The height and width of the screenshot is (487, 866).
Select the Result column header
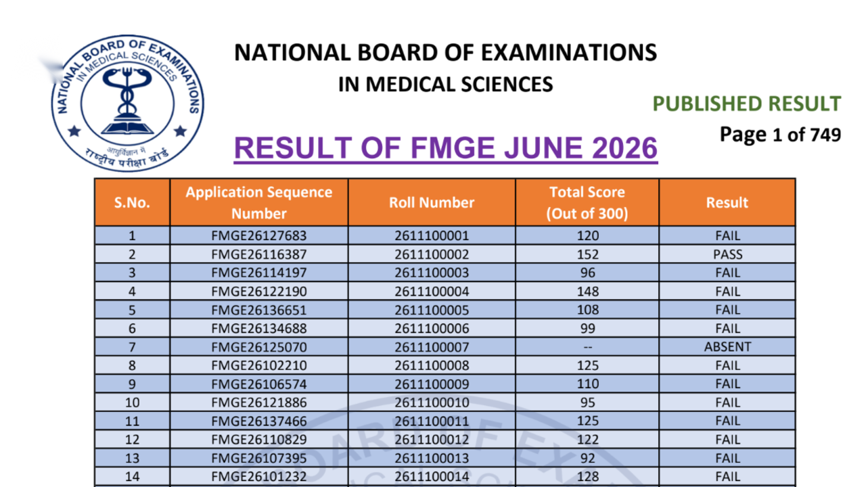[x=727, y=202]
